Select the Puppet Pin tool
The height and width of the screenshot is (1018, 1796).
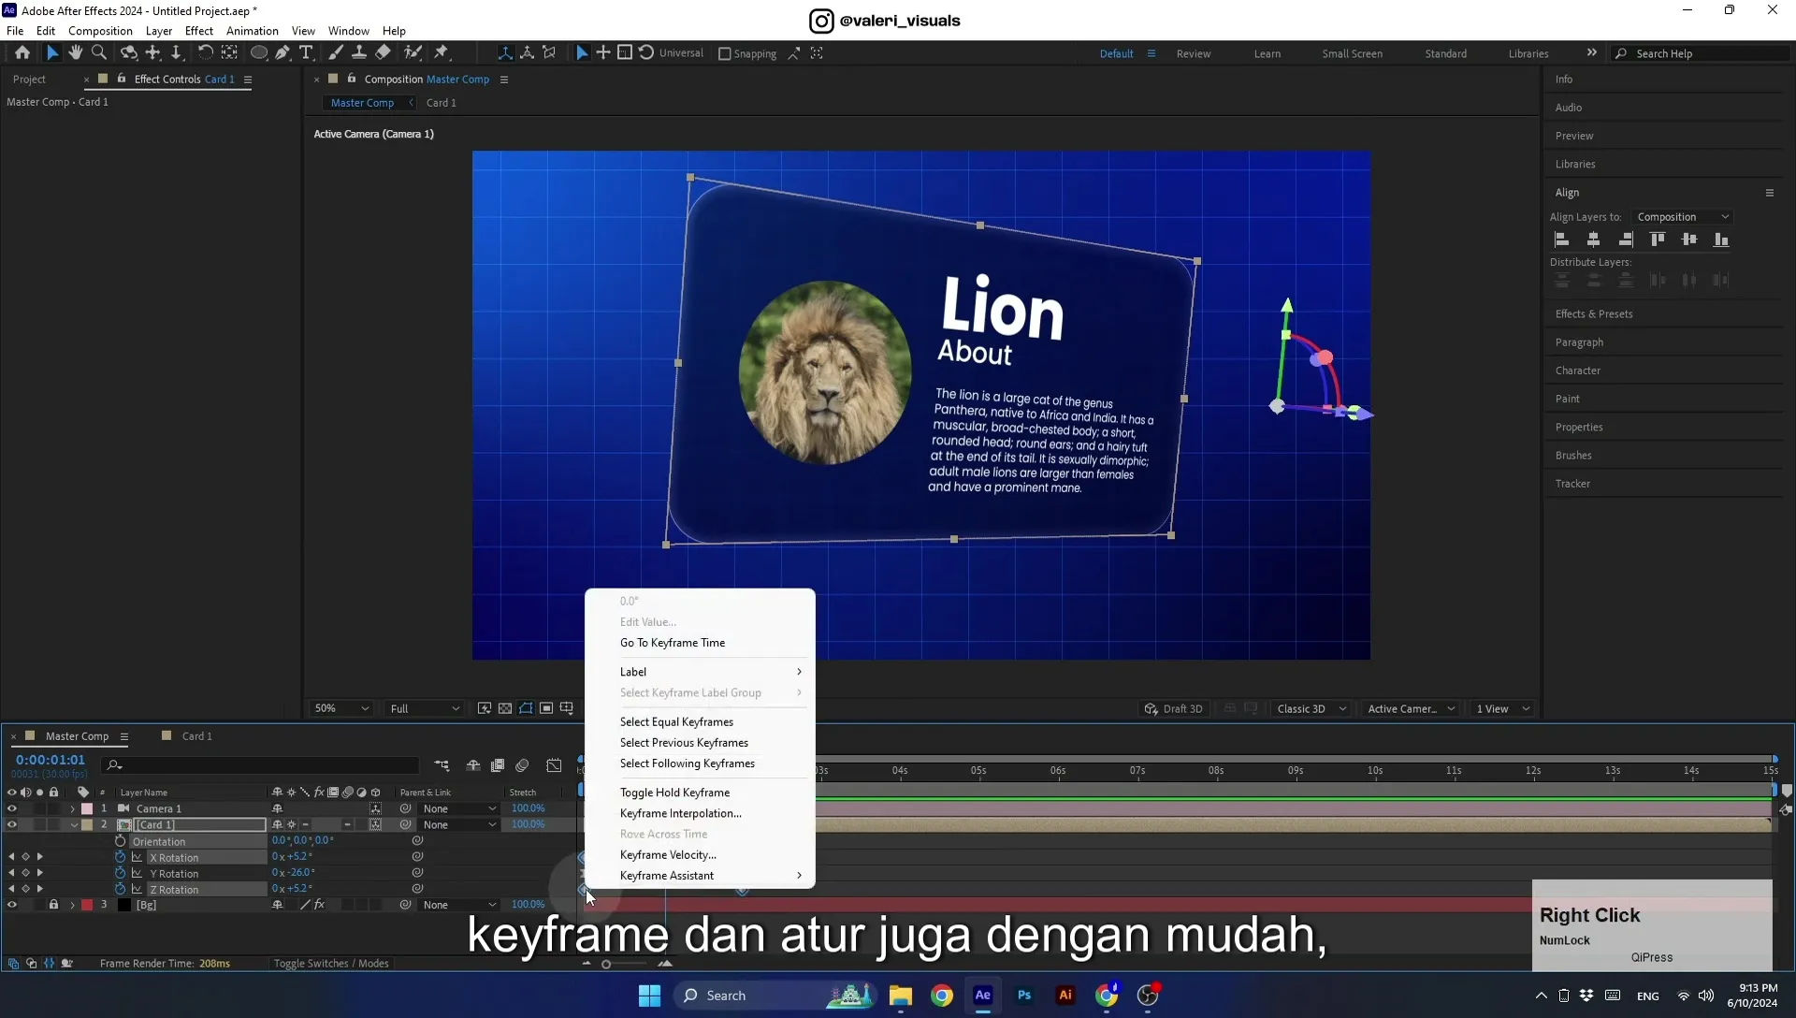tap(442, 53)
